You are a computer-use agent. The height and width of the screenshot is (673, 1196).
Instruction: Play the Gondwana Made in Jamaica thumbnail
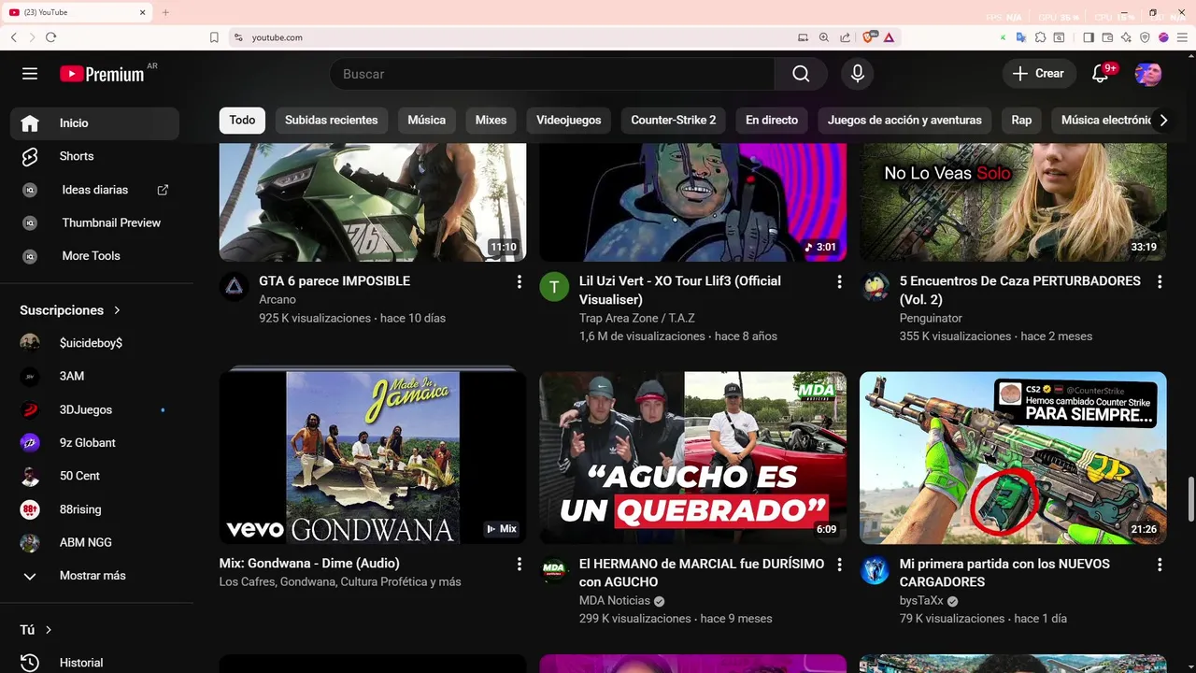tap(373, 458)
